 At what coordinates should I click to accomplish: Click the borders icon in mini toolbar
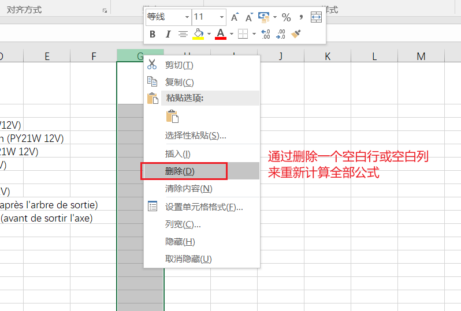point(243,34)
